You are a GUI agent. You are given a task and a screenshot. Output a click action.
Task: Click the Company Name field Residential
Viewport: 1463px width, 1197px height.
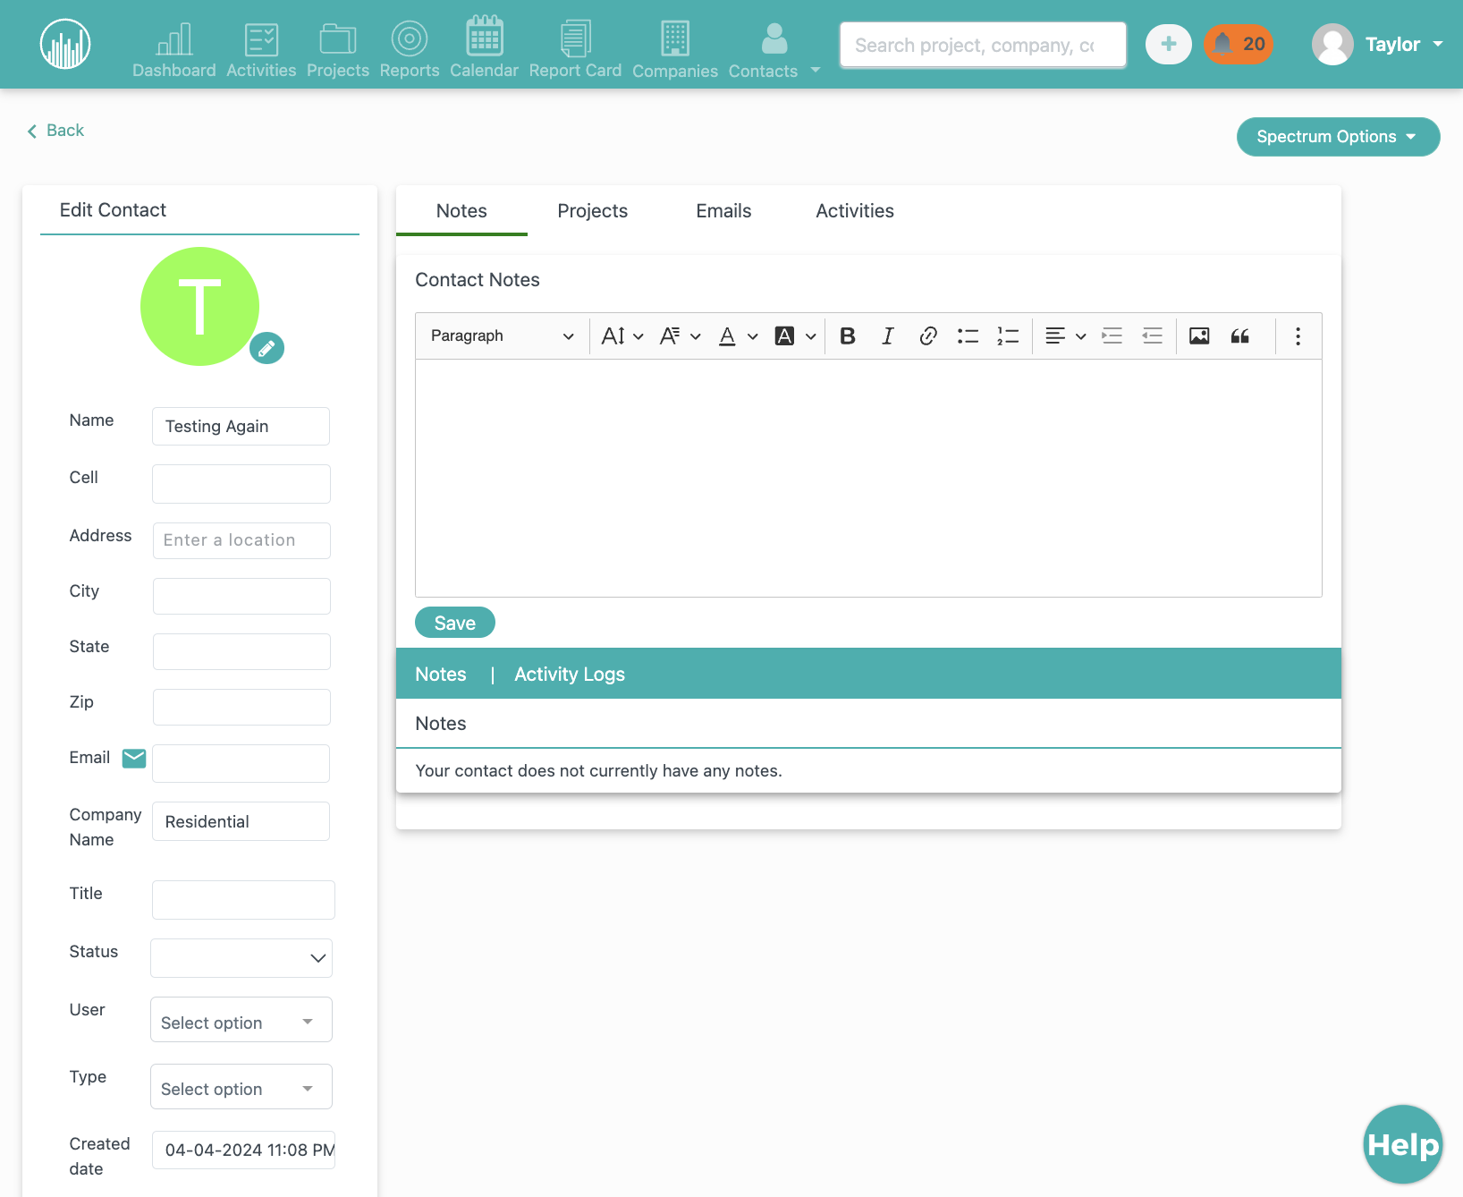(241, 821)
